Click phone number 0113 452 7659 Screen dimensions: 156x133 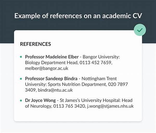pos(96,63)
